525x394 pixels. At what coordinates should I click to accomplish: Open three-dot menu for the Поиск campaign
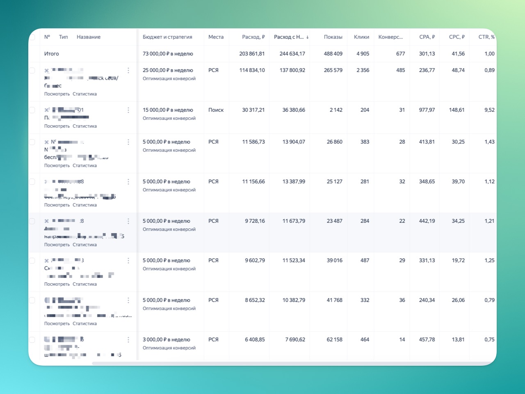pyautogui.click(x=128, y=110)
